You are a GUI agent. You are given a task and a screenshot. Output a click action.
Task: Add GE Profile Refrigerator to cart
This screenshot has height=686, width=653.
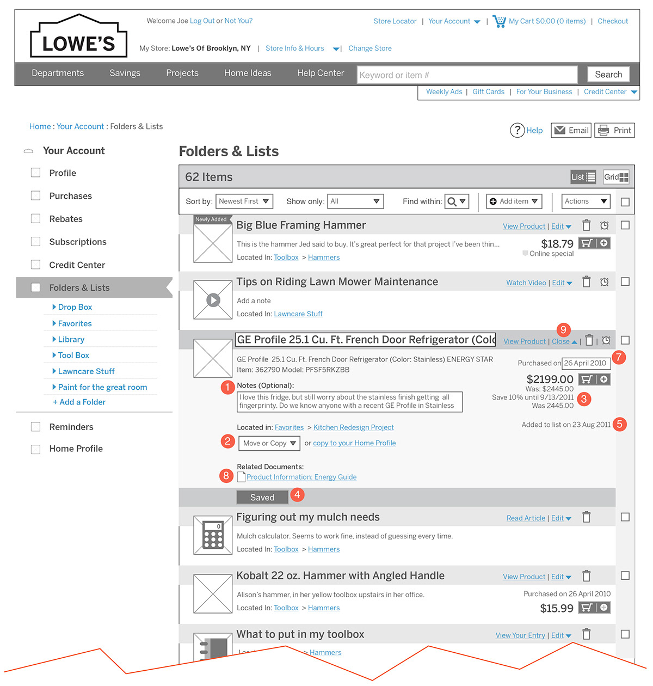(594, 379)
